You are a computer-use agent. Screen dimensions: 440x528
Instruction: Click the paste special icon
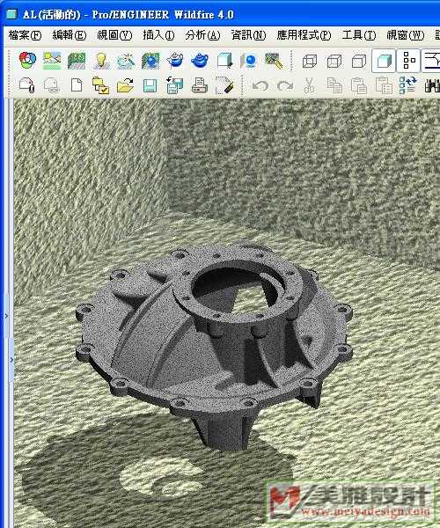pyautogui.click(x=384, y=85)
